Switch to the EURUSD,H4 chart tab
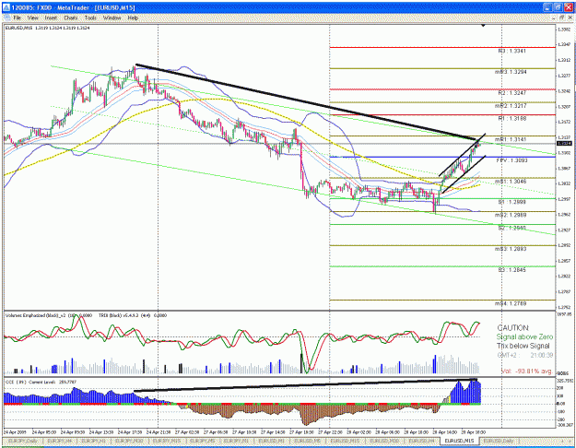 [421, 441]
